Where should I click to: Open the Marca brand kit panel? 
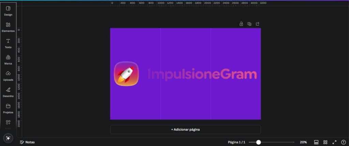(8, 59)
